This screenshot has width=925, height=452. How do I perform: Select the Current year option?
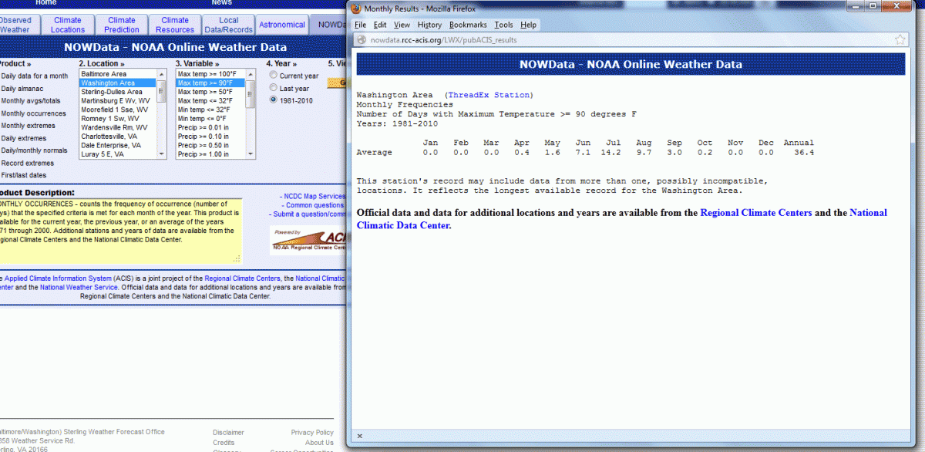coord(273,76)
